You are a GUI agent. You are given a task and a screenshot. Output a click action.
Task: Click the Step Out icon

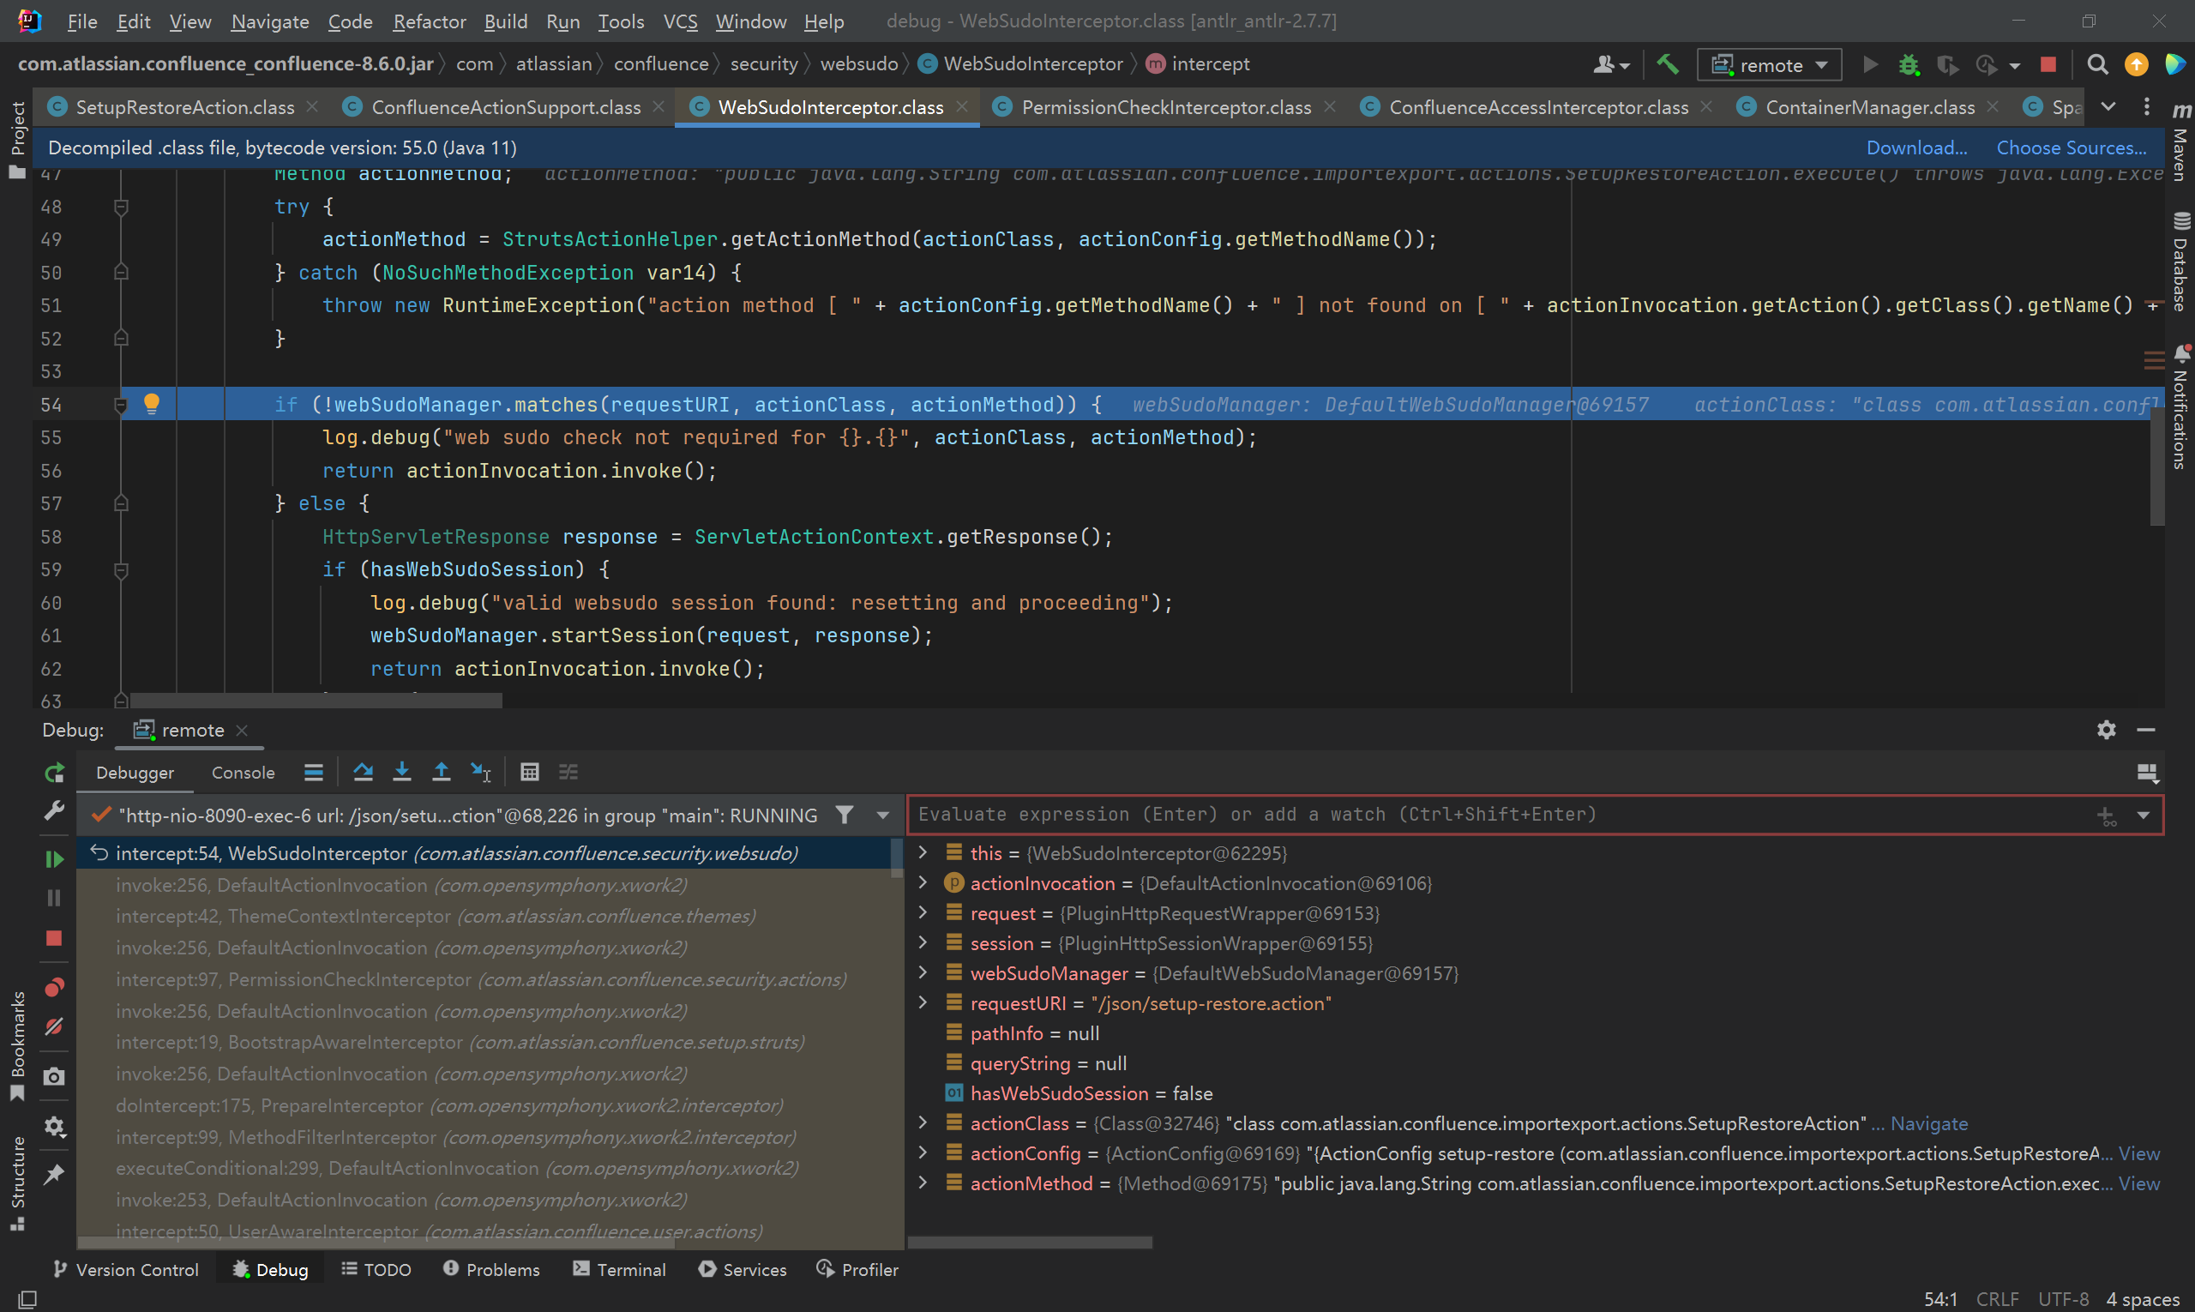coord(440,772)
